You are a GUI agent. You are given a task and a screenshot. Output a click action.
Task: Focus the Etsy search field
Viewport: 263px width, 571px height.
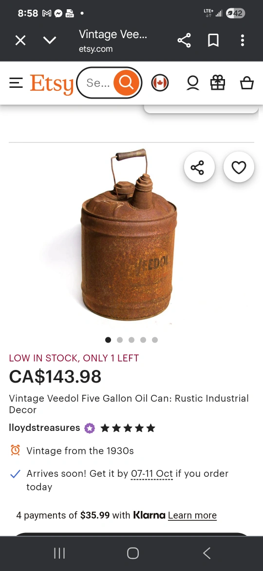(x=97, y=82)
